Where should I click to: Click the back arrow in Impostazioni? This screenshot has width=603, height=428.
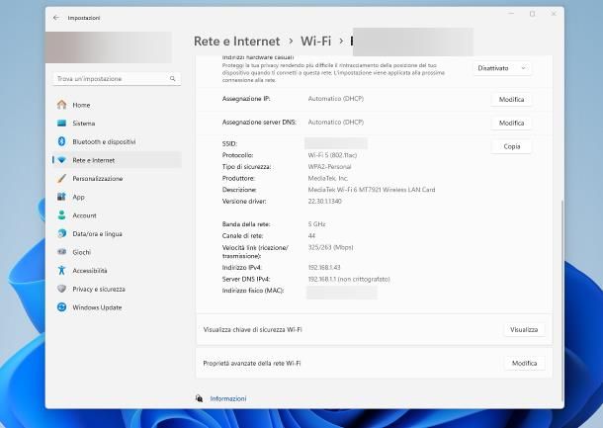click(x=56, y=18)
